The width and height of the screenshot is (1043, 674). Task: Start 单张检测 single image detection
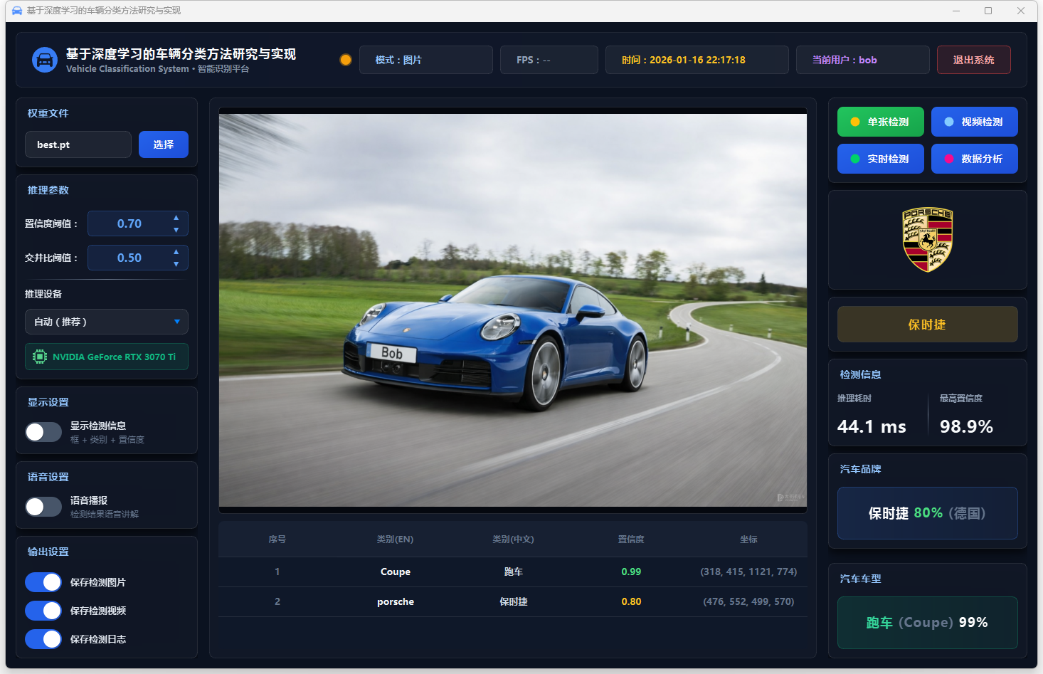coord(881,122)
